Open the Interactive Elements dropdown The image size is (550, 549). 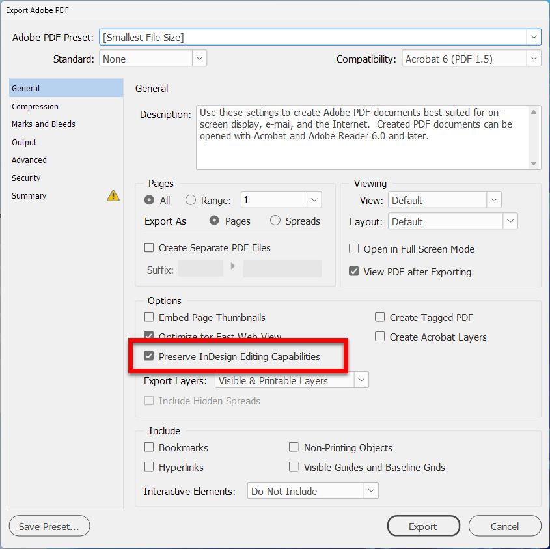click(x=371, y=491)
